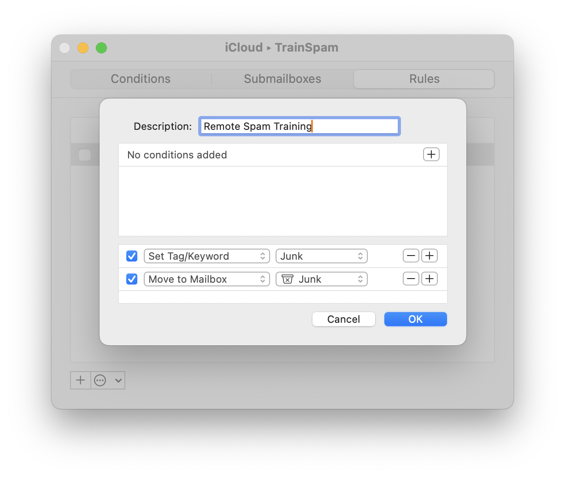Insert a new action after Move to Mailbox

coord(429,279)
